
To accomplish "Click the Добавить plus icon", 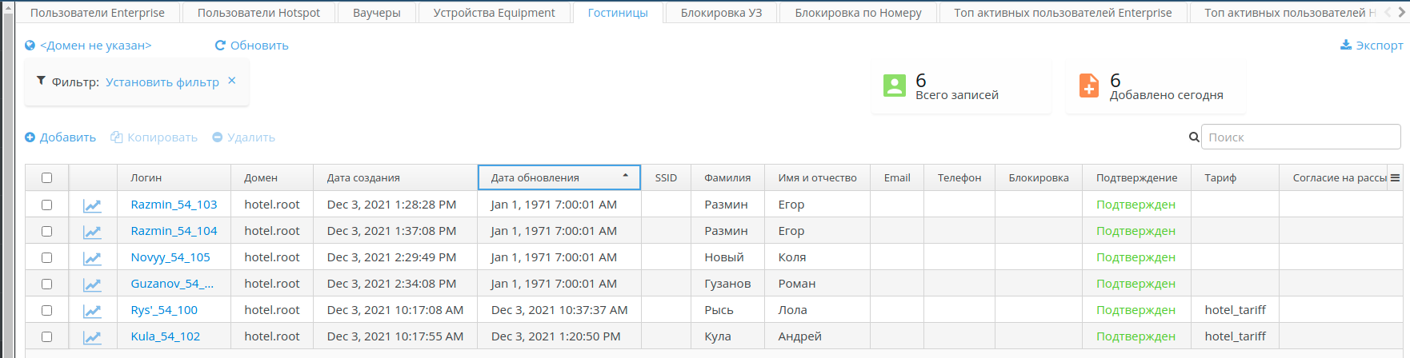I will coord(30,137).
